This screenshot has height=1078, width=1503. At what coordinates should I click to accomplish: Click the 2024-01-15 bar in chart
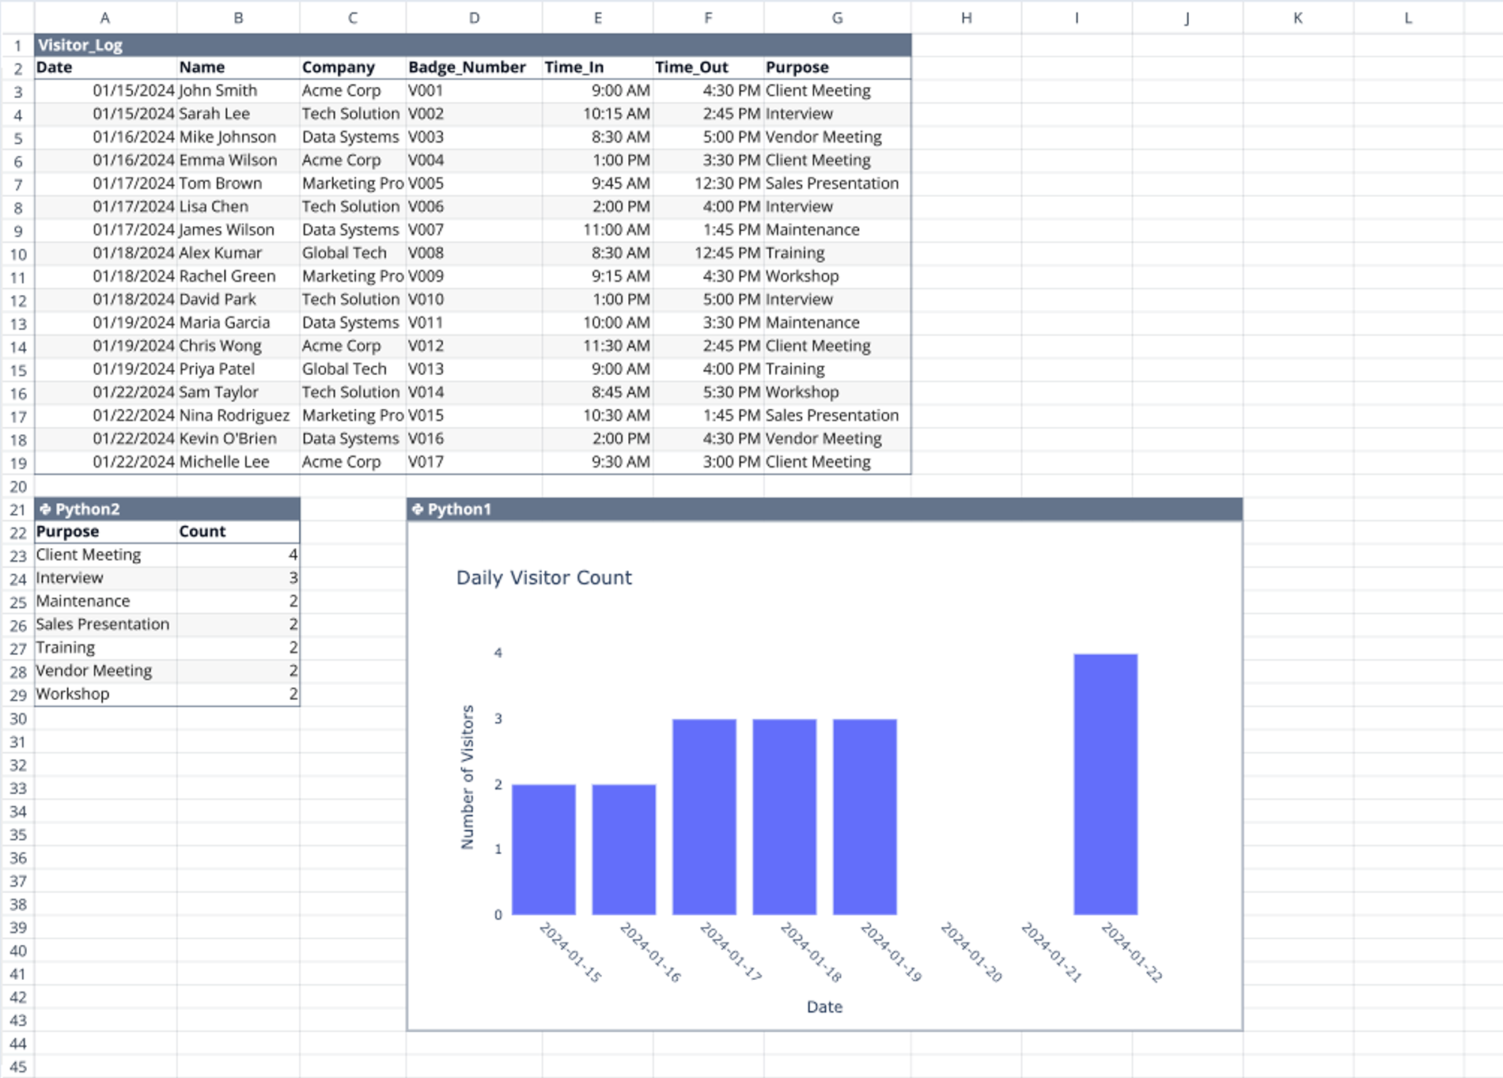[x=543, y=849]
